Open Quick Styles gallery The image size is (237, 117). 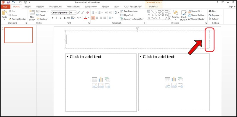[184, 16]
